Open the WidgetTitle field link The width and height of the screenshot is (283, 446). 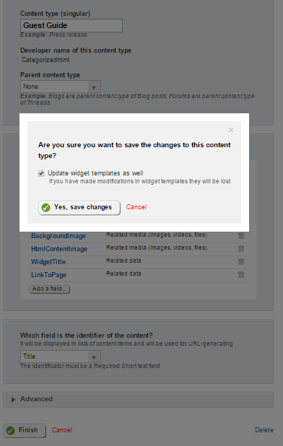click(48, 262)
